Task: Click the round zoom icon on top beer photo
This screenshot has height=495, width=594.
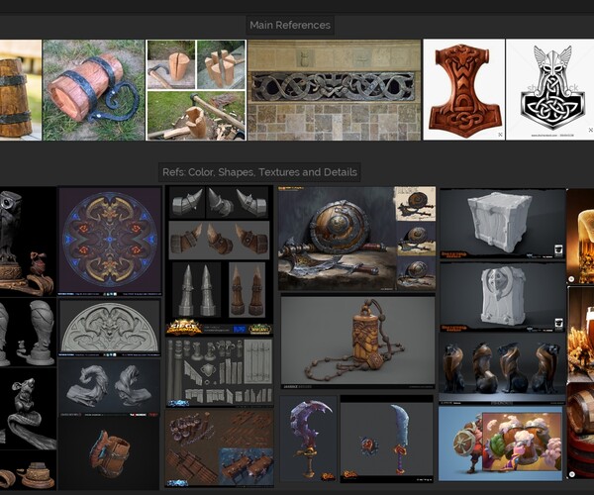Action: pyautogui.click(x=571, y=279)
